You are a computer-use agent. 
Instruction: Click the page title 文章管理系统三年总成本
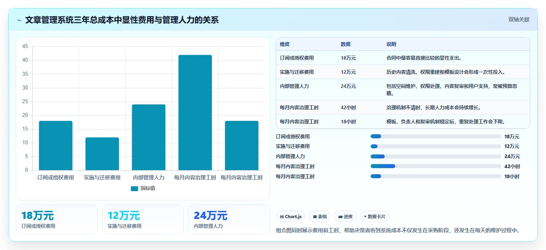click(x=122, y=20)
